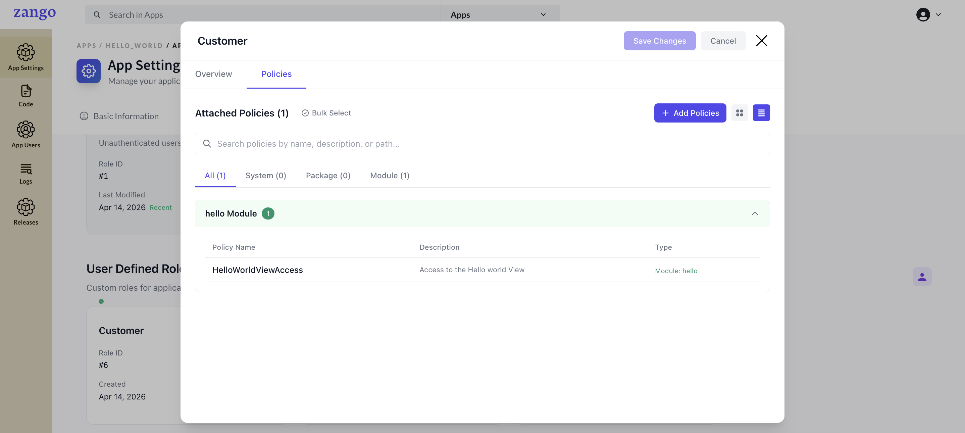Click the hello Module count badge
This screenshot has width=965, height=433.
(268, 213)
